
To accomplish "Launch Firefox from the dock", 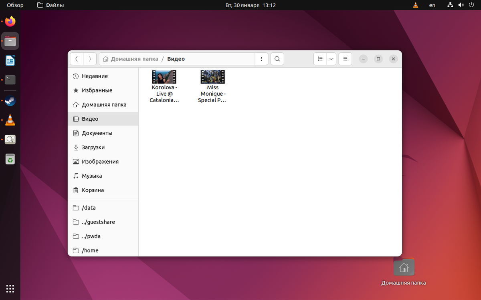I will pyautogui.click(x=10, y=21).
